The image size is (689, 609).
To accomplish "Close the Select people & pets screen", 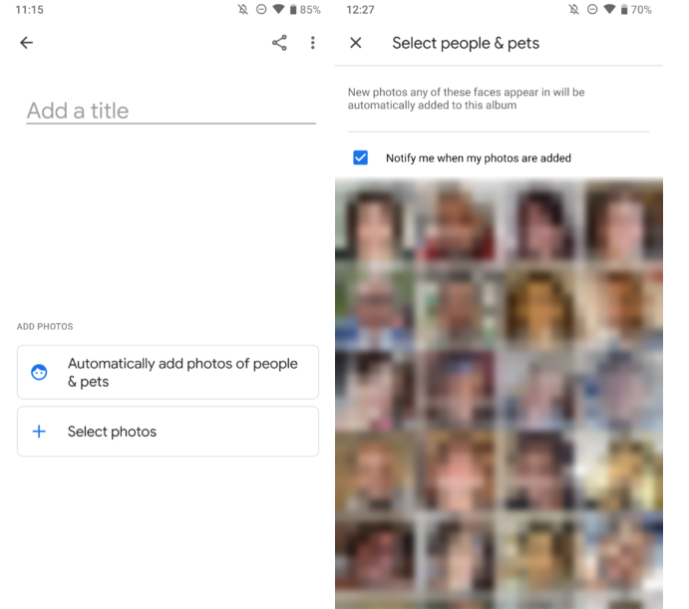I will point(356,43).
